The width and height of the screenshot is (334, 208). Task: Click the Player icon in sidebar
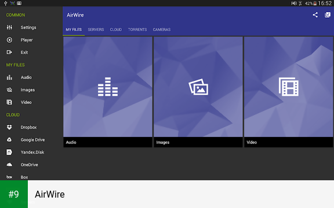(x=9, y=40)
